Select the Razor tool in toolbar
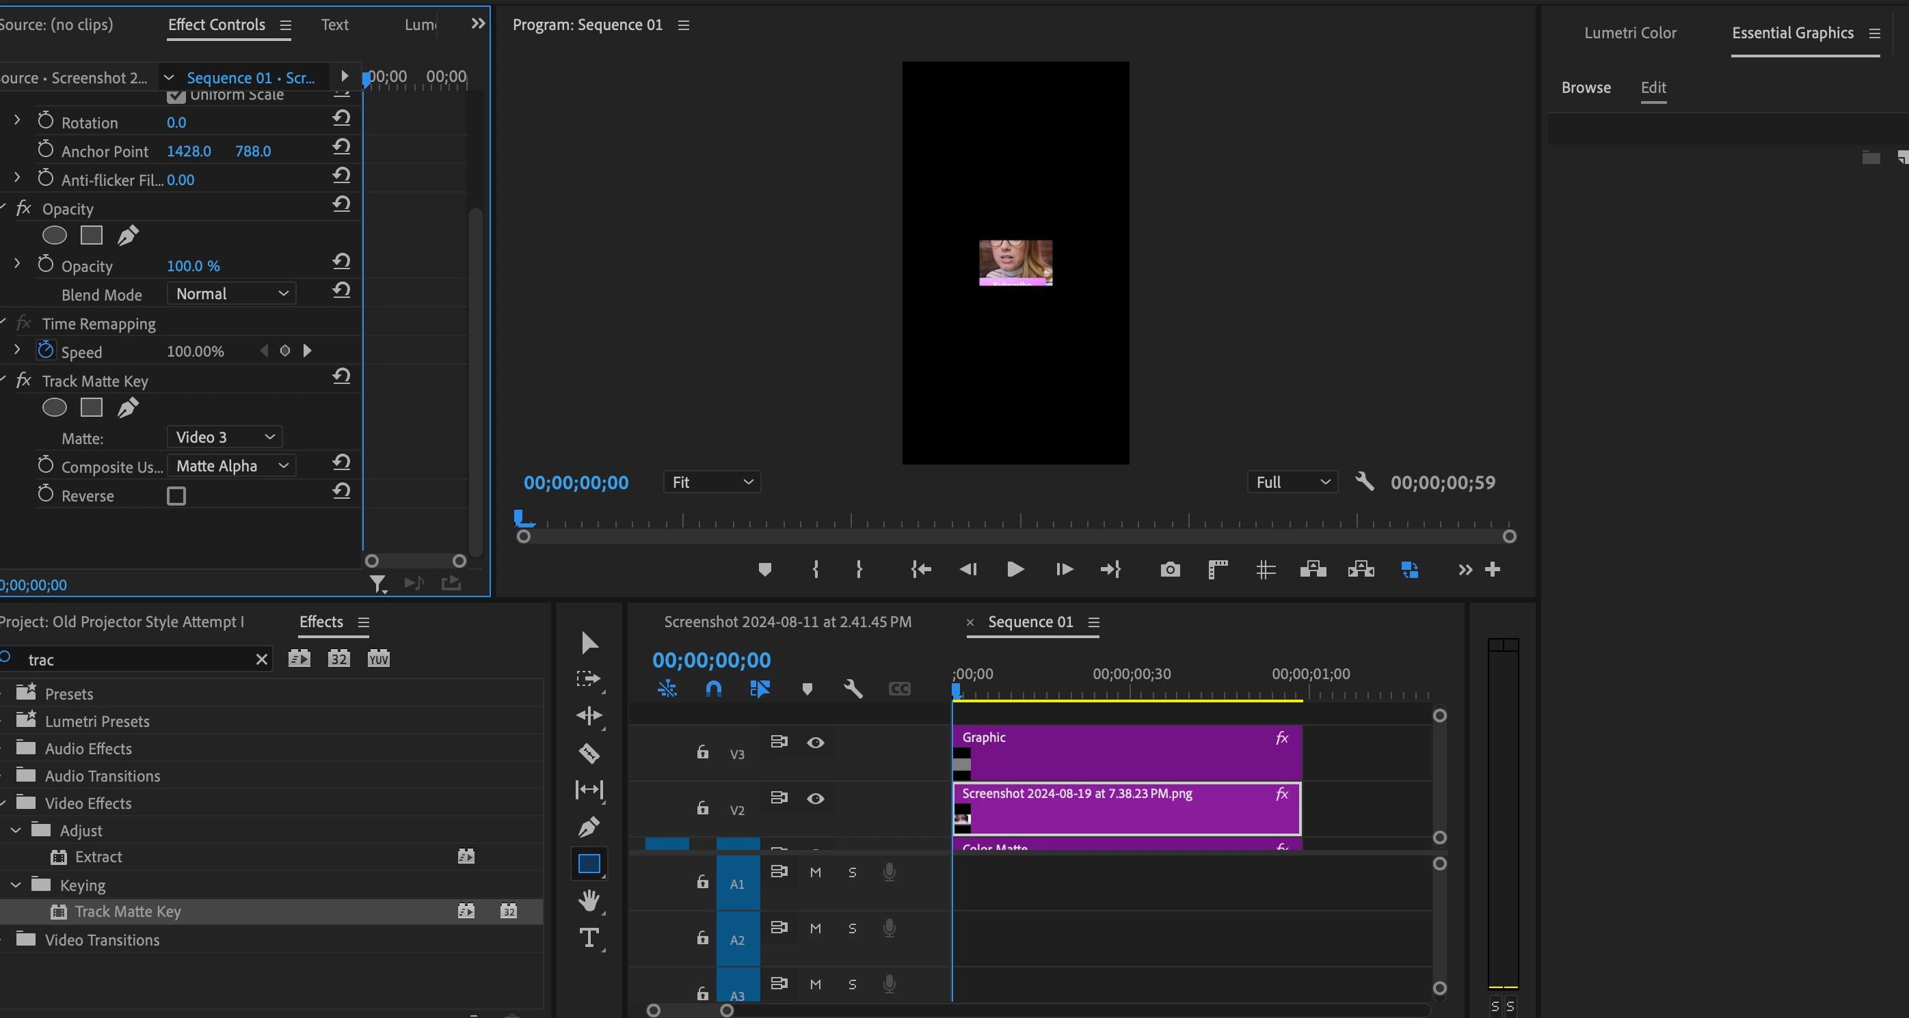 (589, 753)
